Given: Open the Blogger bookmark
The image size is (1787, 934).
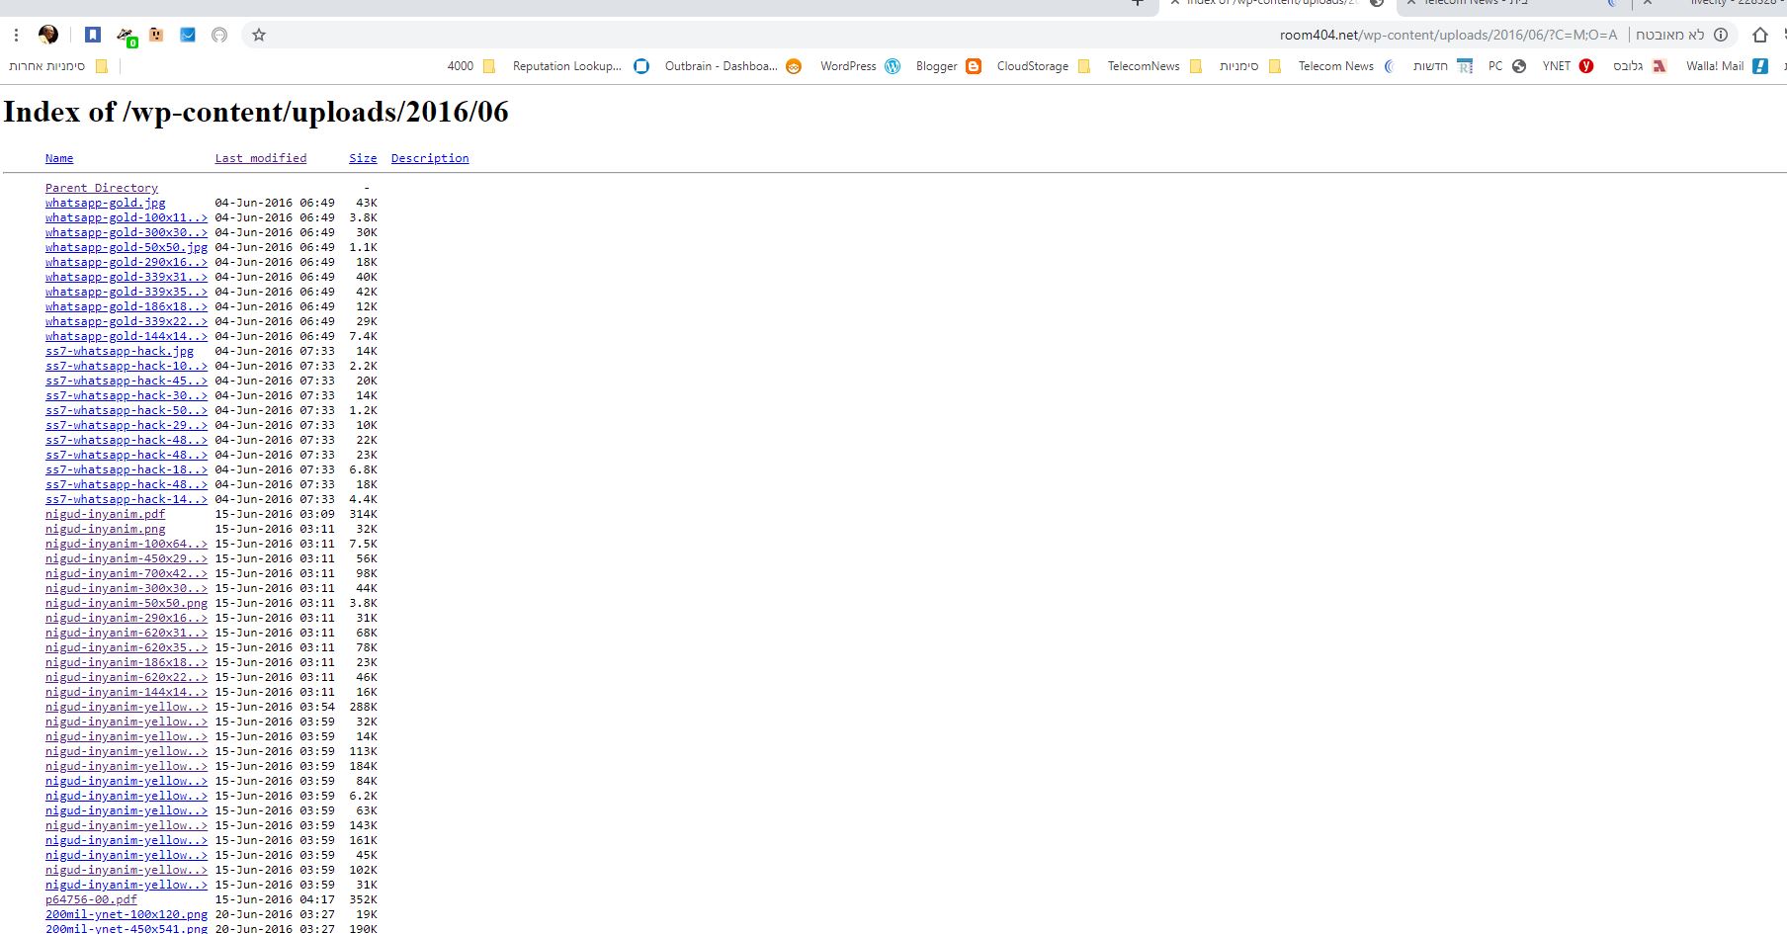Looking at the screenshot, I should click(948, 66).
